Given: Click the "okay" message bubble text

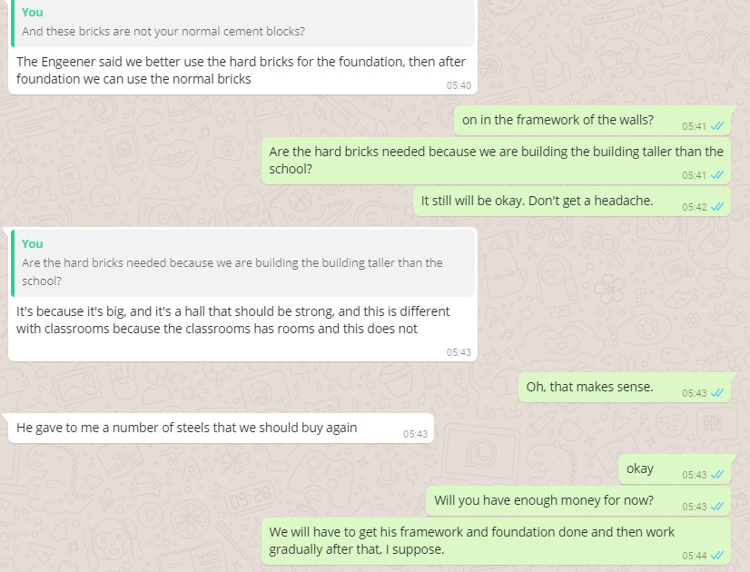Looking at the screenshot, I should pos(639,468).
